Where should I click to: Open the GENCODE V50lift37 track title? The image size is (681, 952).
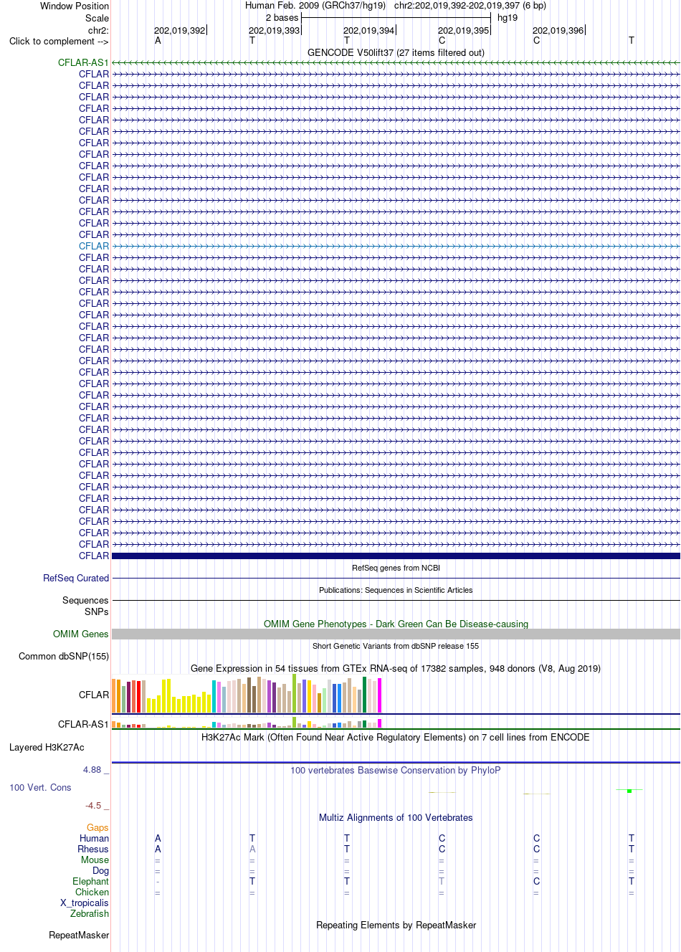(x=396, y=52)
